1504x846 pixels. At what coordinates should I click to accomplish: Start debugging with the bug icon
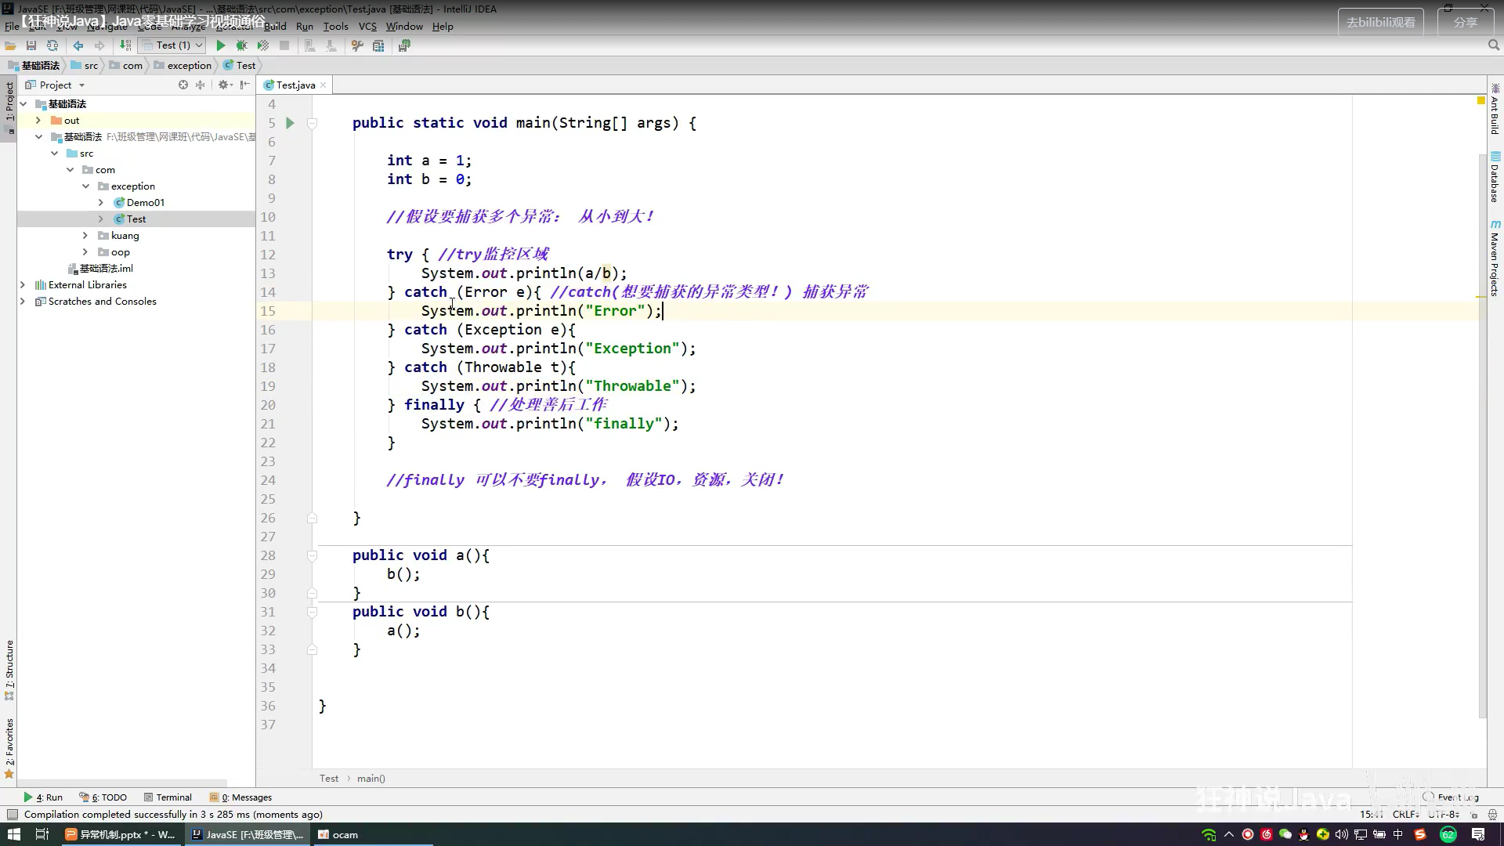pos(242,45)
